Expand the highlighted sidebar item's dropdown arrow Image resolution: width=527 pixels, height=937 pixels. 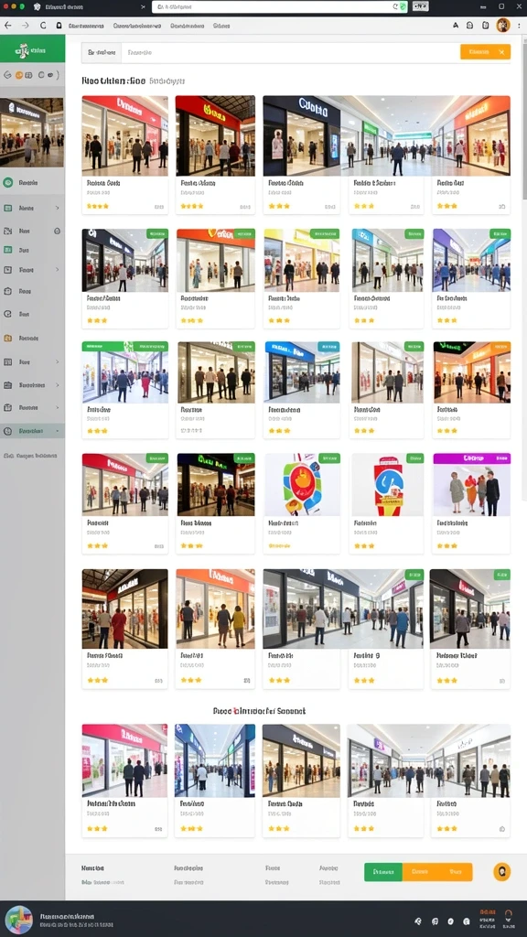[x=58, y=431]
